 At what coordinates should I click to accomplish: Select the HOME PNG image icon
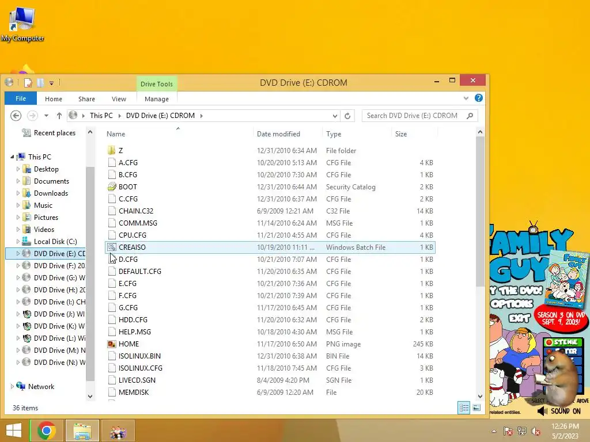pyautogui.click(x=112, y=344)
